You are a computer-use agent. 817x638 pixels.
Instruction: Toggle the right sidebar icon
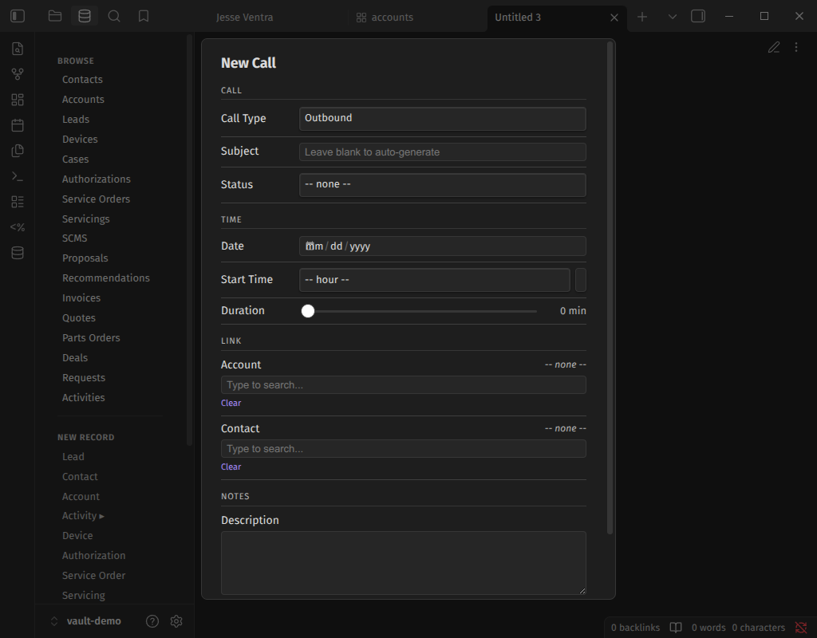697,16
